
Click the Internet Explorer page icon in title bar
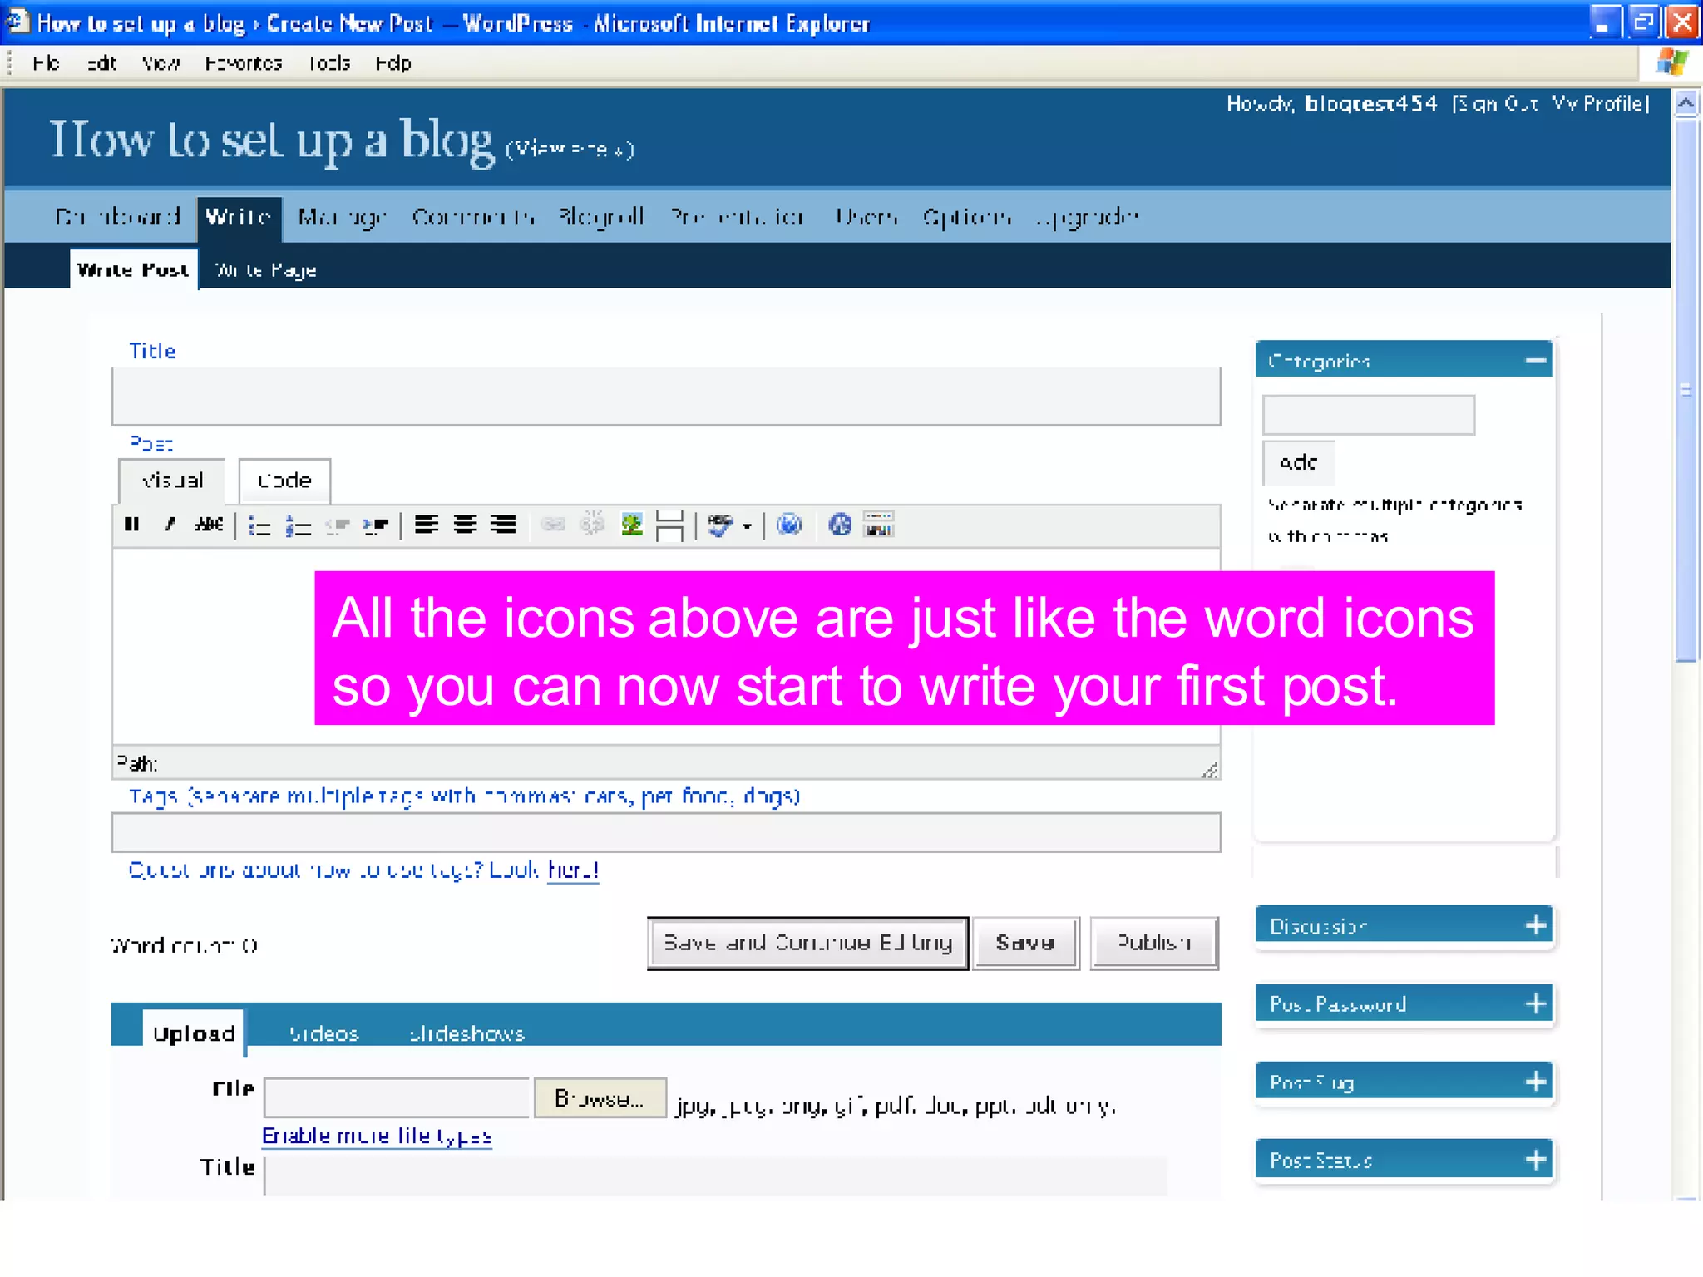(17, 21)
